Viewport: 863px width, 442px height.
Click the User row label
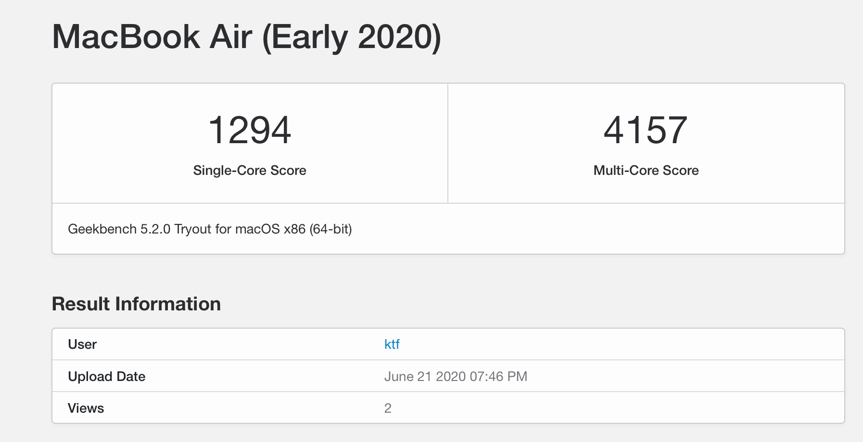pos(82,344)
